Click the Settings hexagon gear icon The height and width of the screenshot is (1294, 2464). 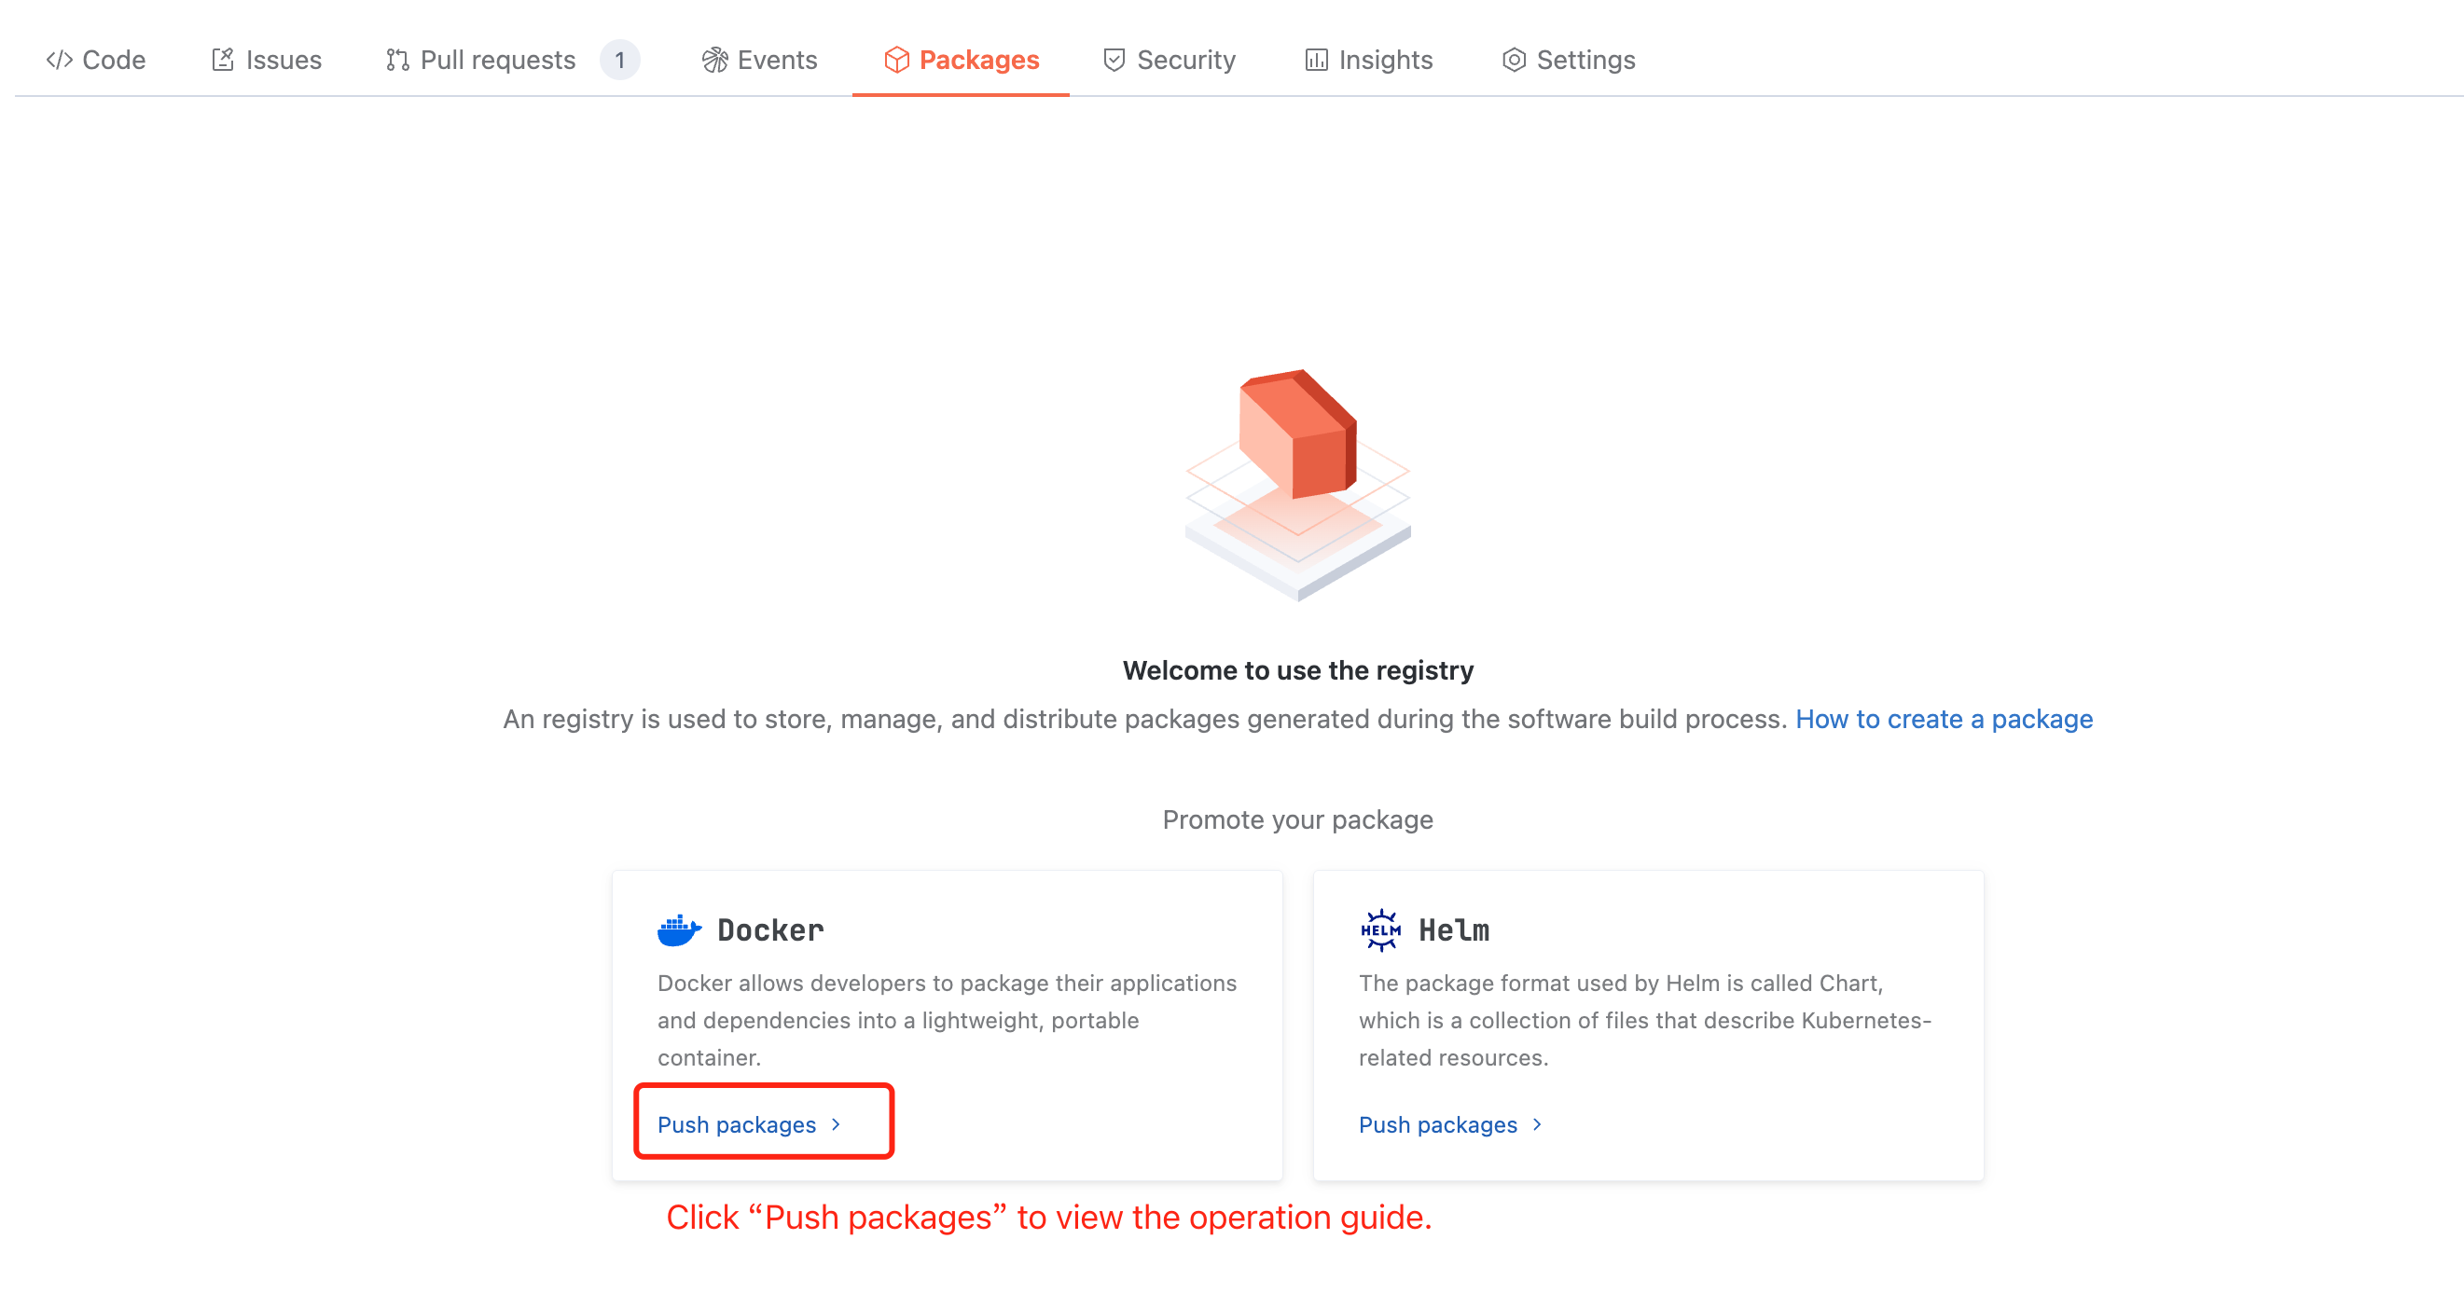click(1514, 61)
